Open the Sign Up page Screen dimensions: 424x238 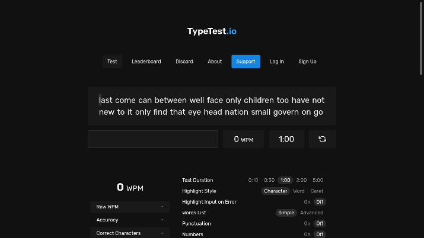pos(307,62)
